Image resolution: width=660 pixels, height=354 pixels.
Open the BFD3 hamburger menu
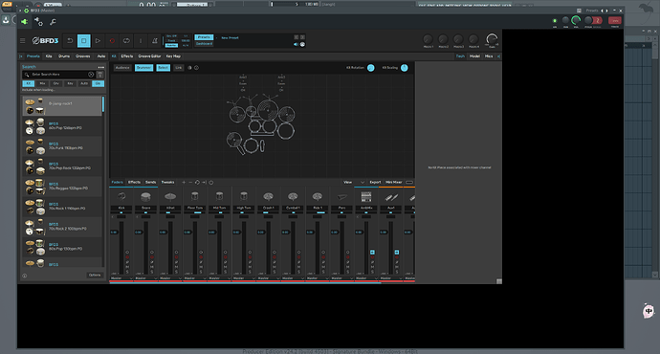(x=23, y=41)
